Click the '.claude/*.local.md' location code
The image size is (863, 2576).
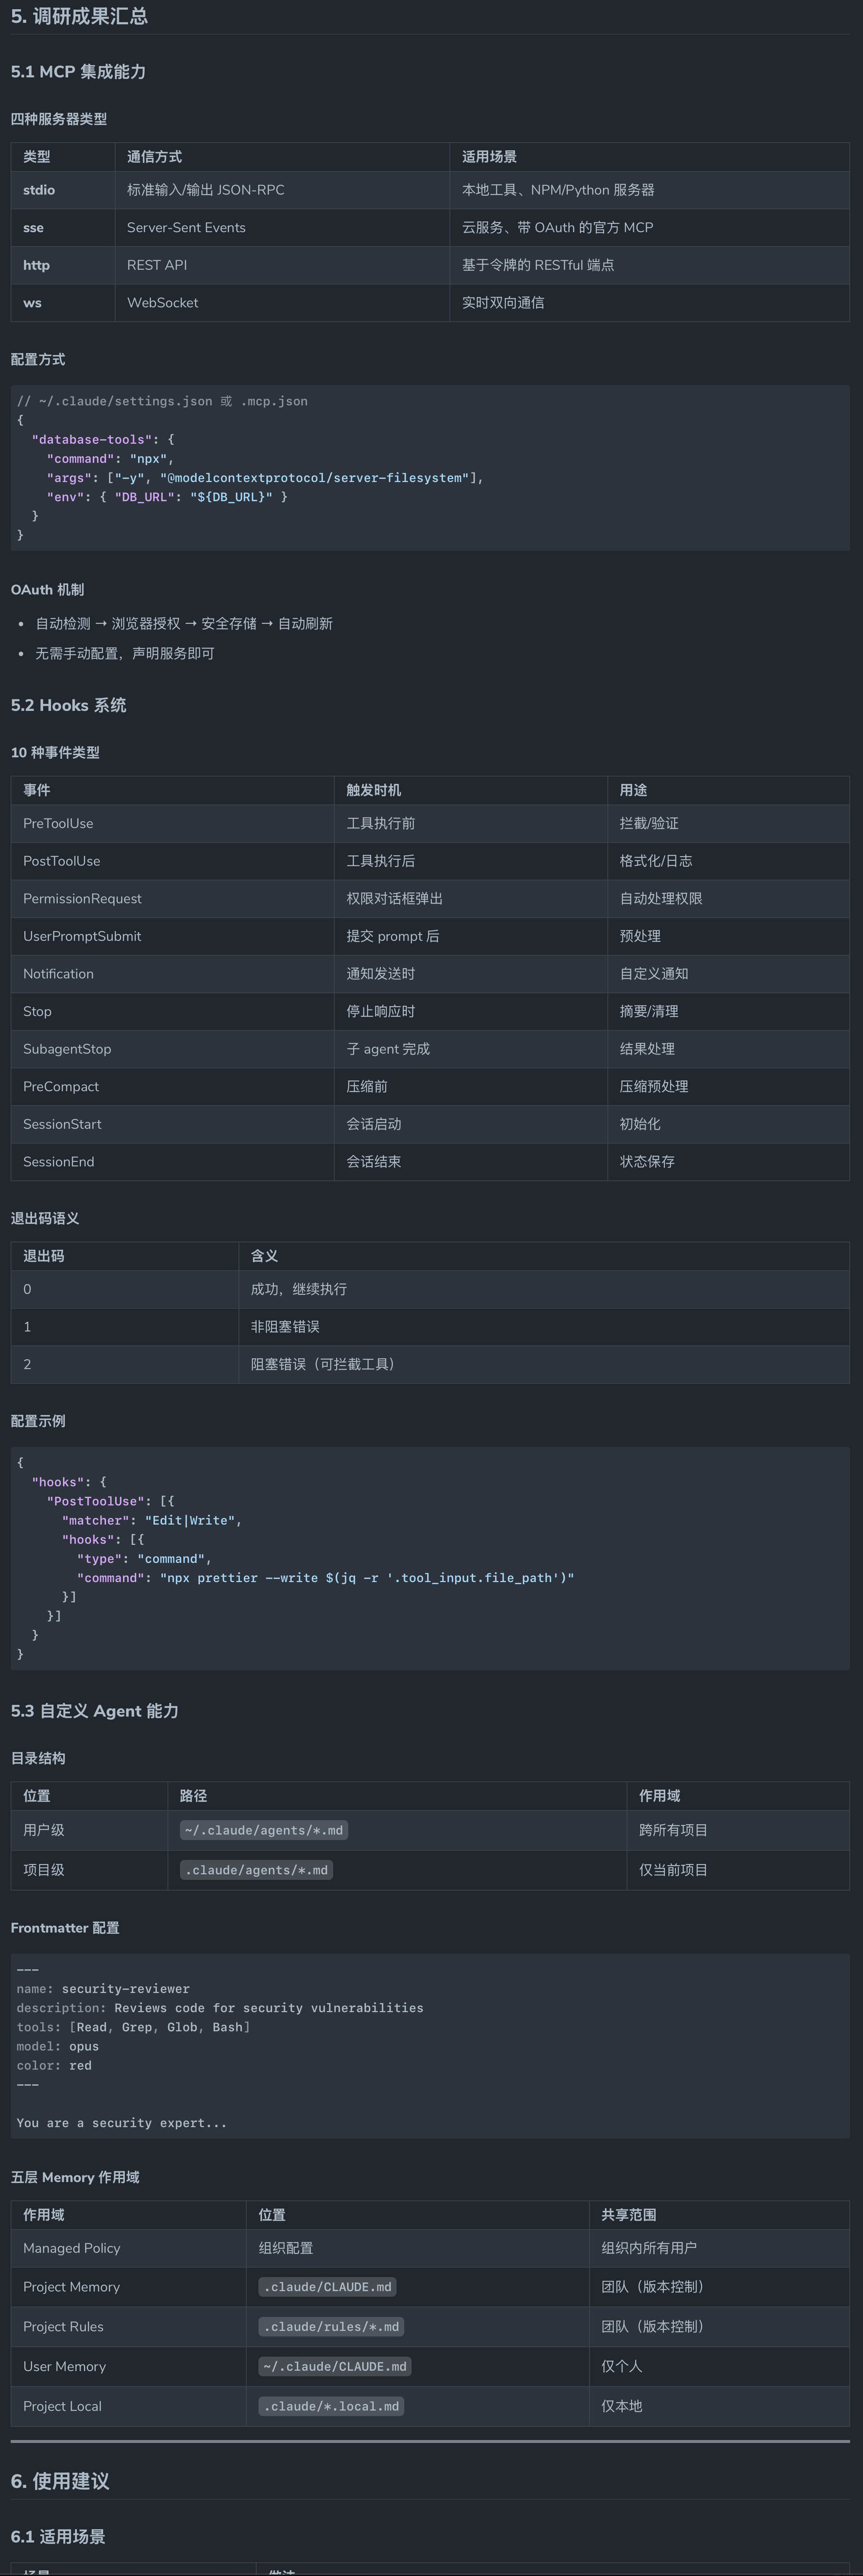(x=332, y=2406)
